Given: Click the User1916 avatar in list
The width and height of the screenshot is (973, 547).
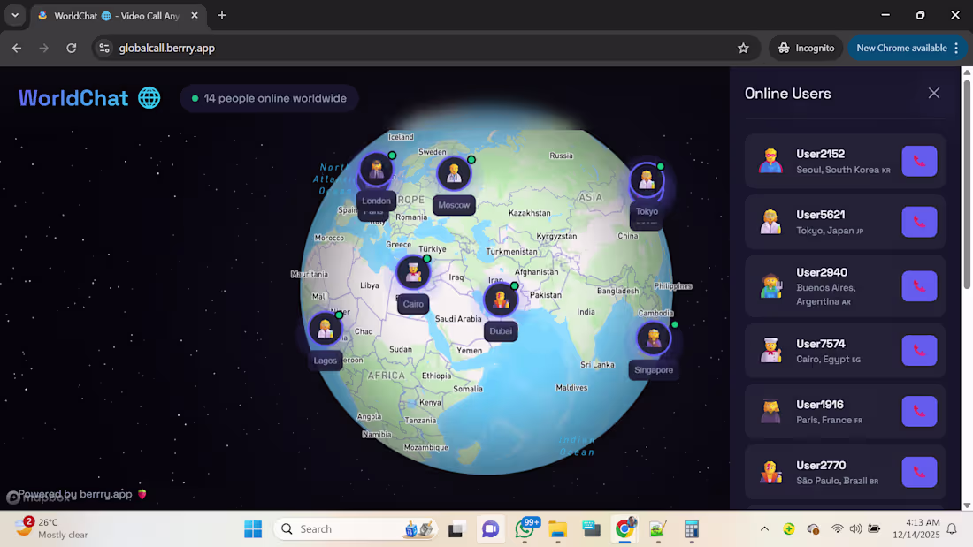Looking at the screenshot, I should tap(770, 411).
